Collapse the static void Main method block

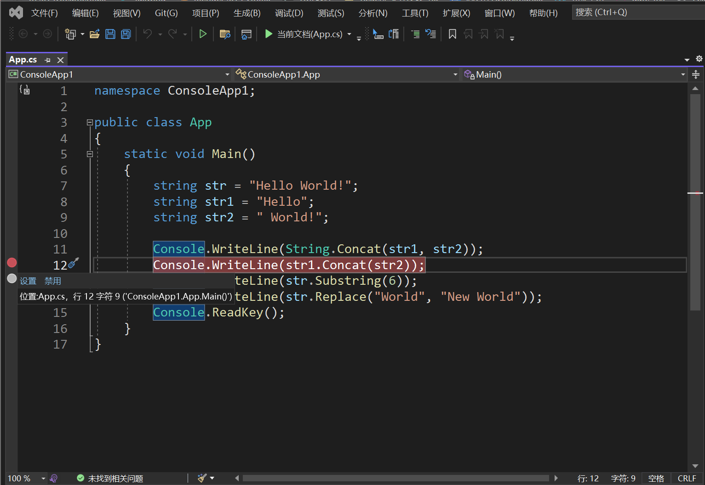tap(90, 154)
